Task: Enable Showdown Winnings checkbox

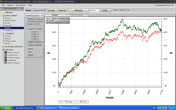Action: pyautogui.click(x=26, y=21)
